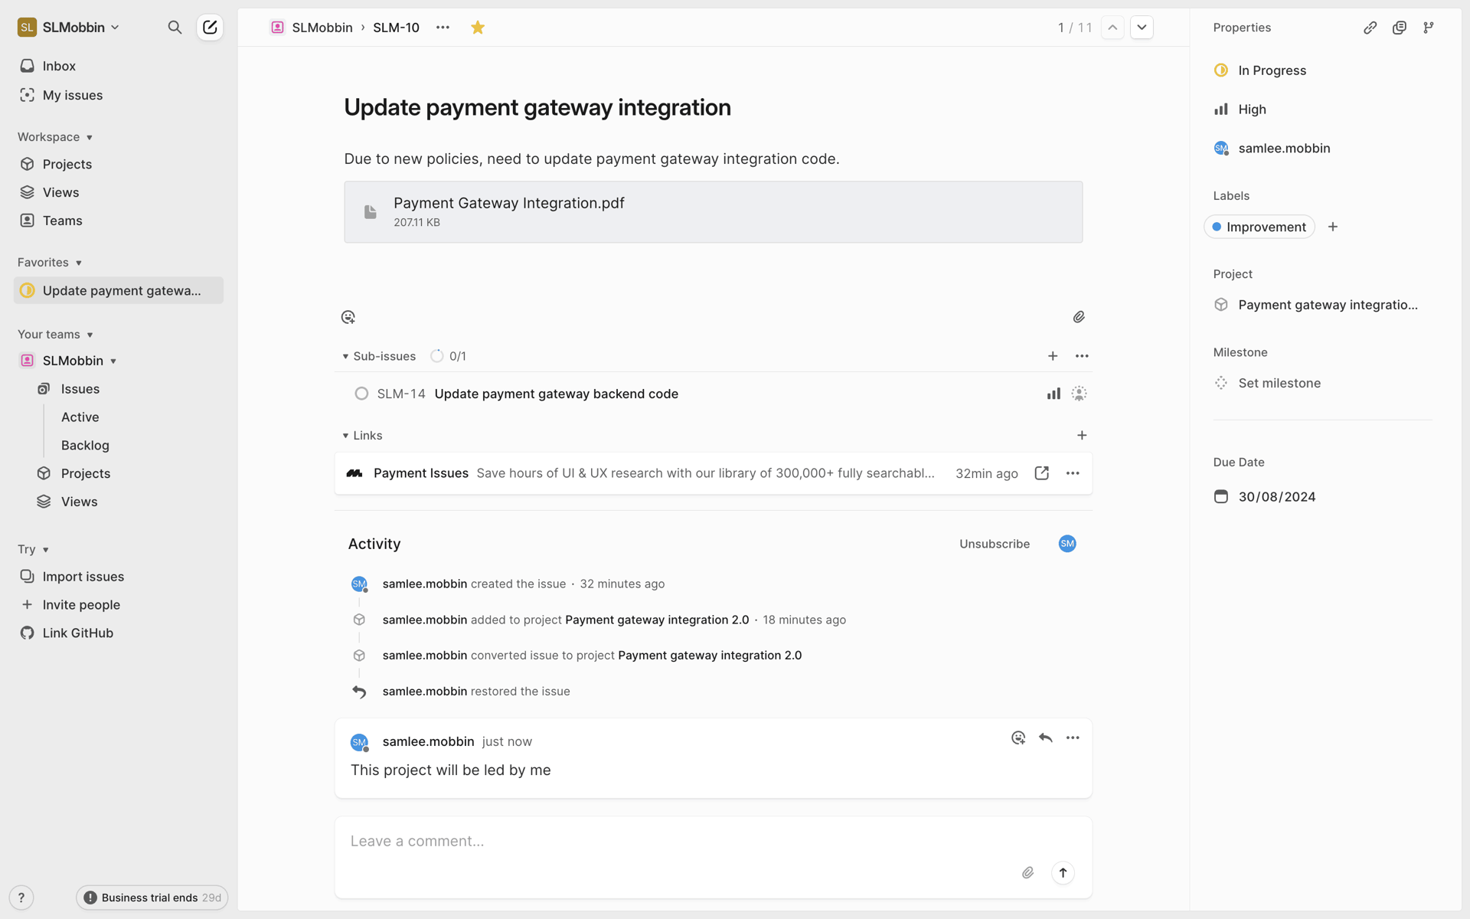This screenshot has height=919, width=1470.
Task: Copy issue URL with link icon
Action: click(x=1370, y=28)
